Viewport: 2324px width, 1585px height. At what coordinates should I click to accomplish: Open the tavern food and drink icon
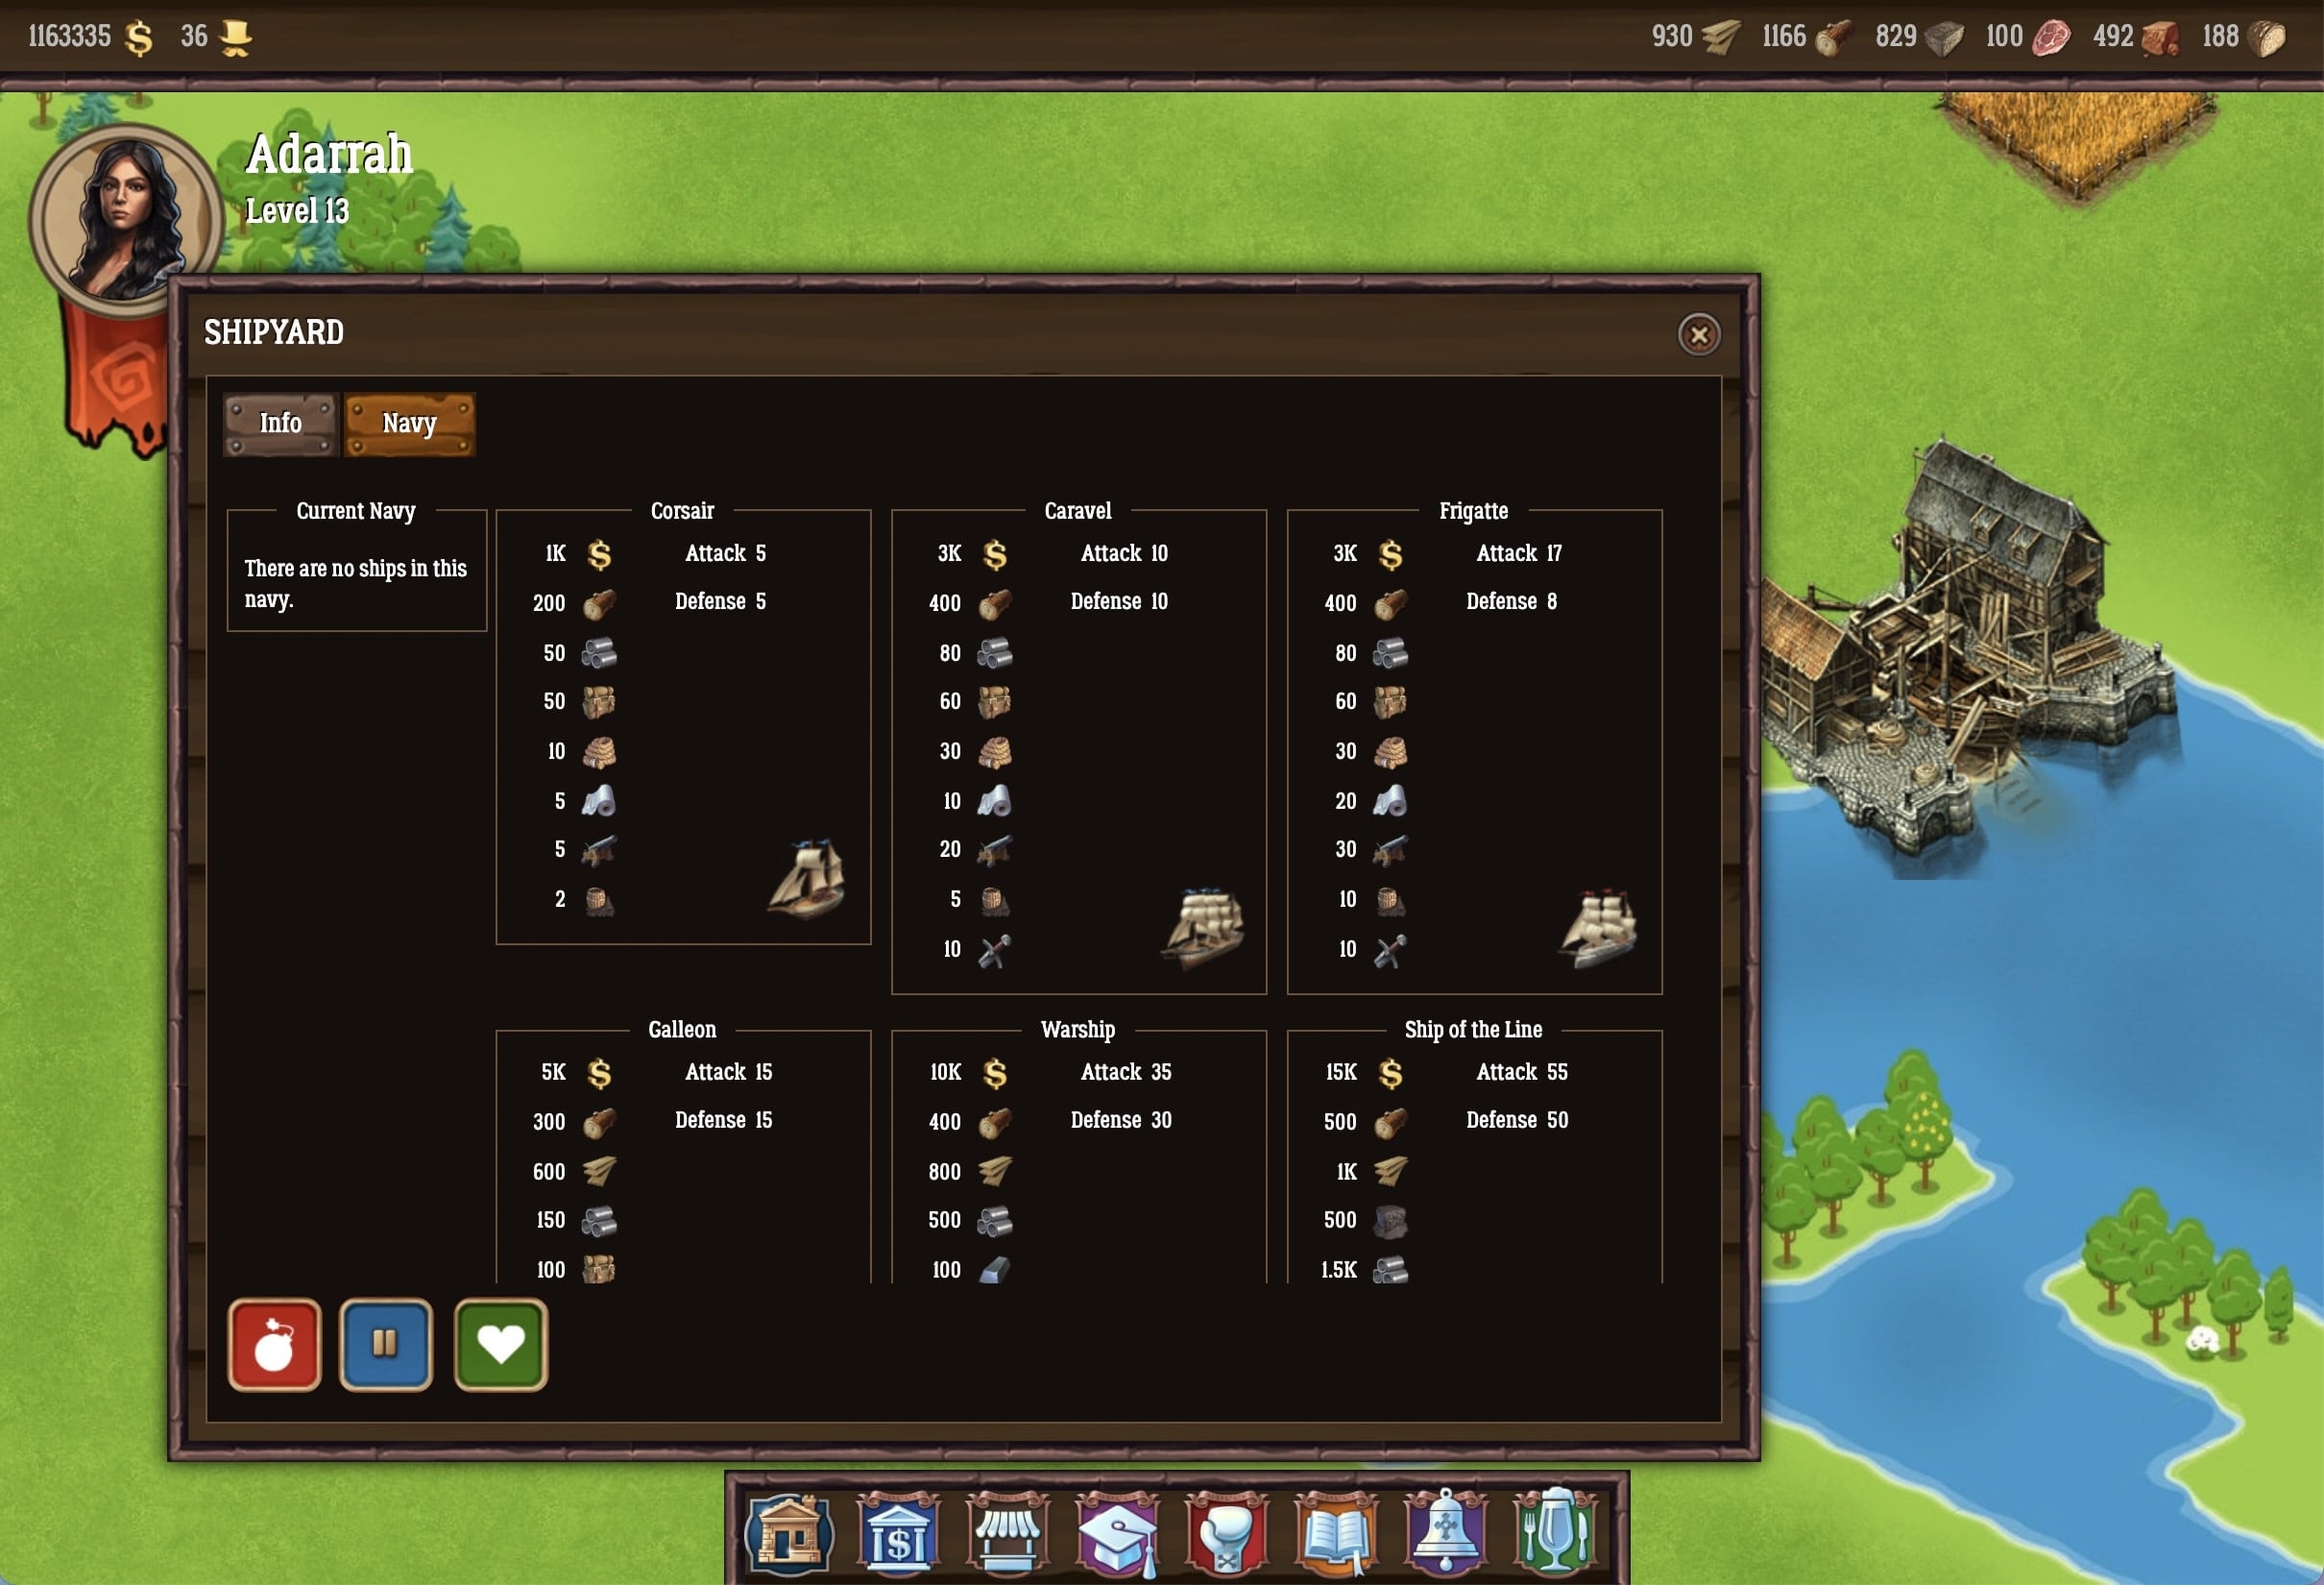click(1555, 1533)
